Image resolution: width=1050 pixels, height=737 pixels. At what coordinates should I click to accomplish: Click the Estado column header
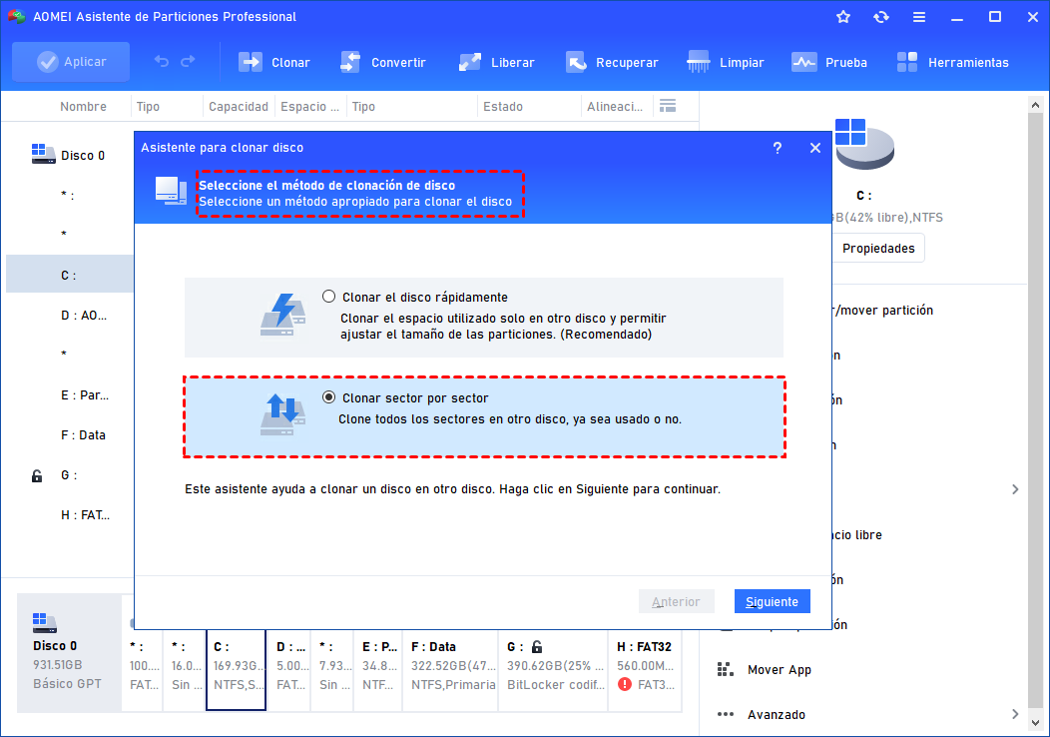pos(503,107)
